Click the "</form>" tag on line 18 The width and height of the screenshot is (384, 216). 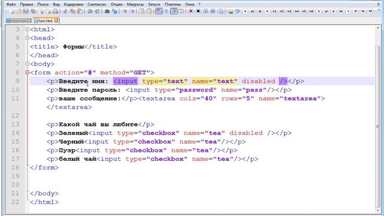[44, 167]
